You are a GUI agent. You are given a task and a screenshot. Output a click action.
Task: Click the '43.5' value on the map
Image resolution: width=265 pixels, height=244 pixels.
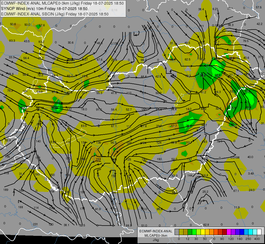[x=27, y=41]
